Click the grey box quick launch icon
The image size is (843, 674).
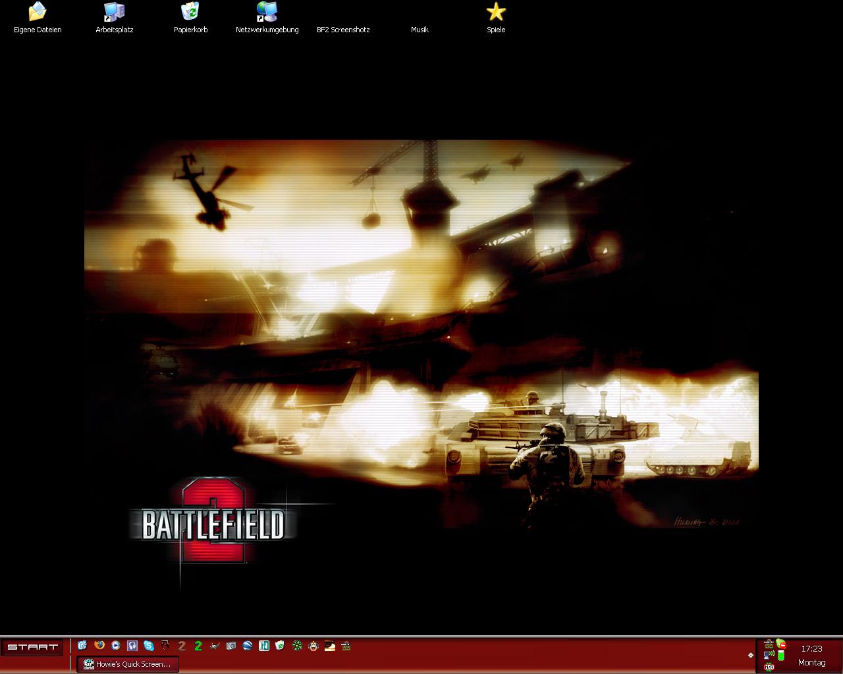pyautogui.click(x=231, y=646)
